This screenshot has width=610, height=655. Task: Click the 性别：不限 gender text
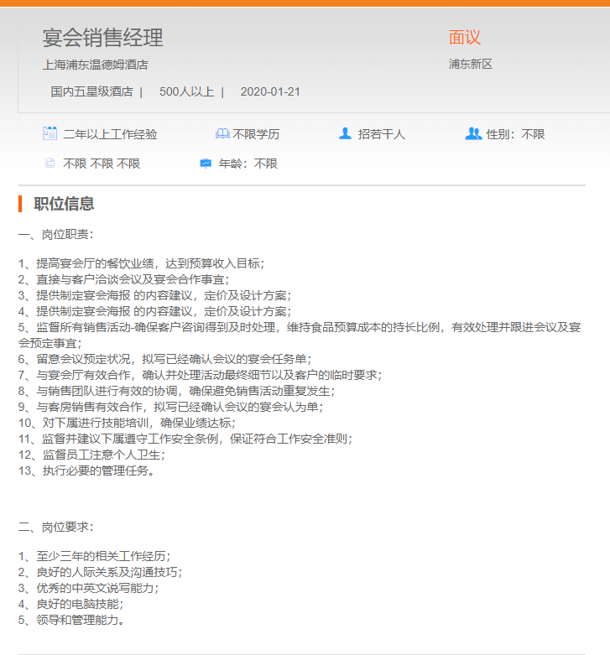click(515, 134)
